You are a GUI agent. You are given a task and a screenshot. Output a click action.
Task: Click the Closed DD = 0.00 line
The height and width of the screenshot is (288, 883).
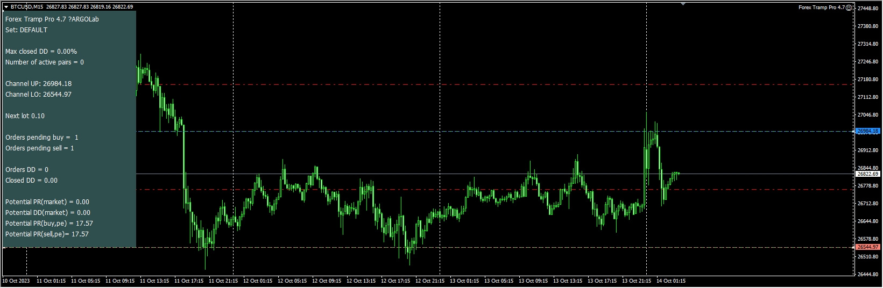(x=31, y=181)
